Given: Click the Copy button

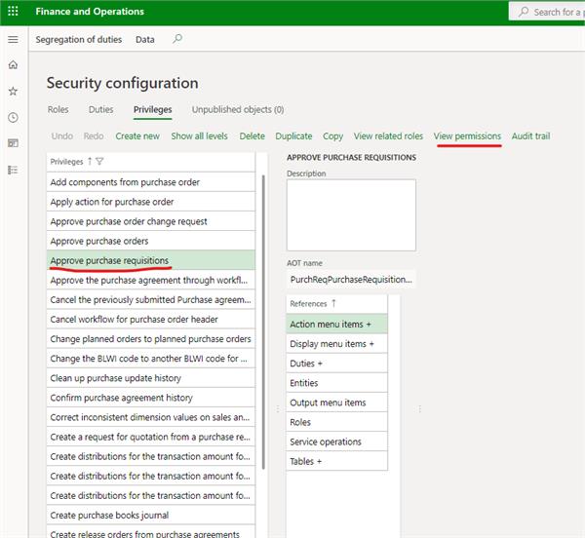Looking at the screenshot, I should click(x=332, y=136).
